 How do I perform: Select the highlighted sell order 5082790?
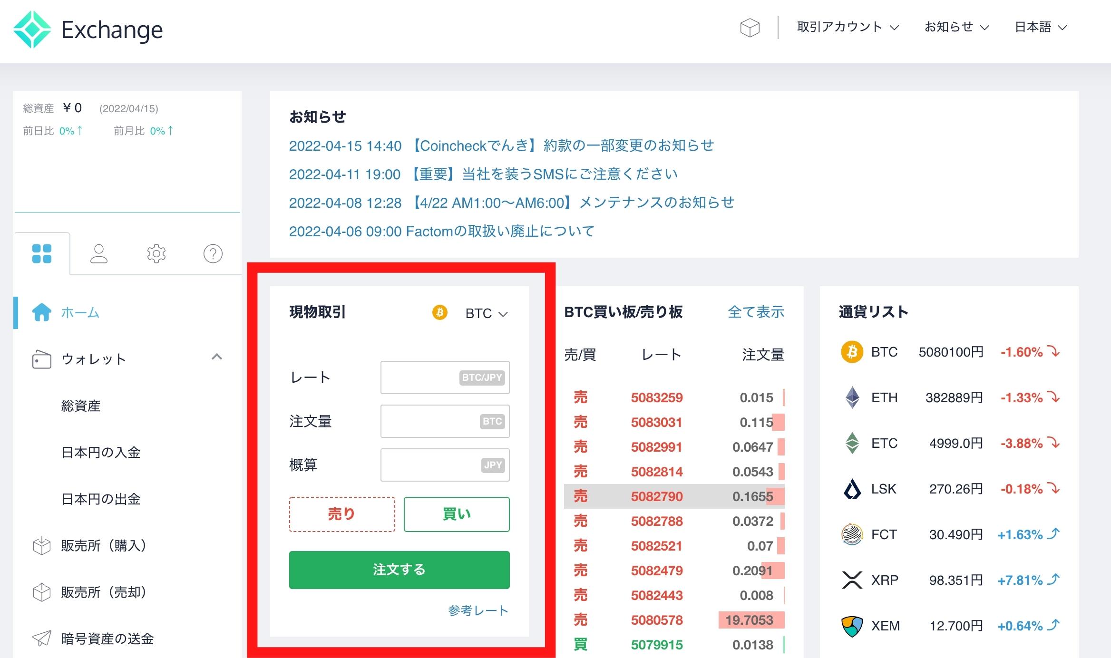[x=674, y=496]
